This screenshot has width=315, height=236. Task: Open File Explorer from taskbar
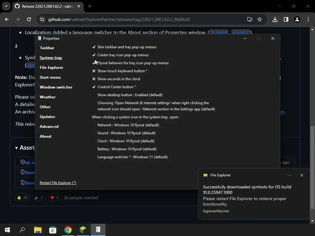[x=38, y=230]
